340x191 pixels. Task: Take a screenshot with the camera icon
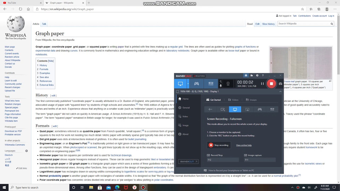click(x=280, y=84)
